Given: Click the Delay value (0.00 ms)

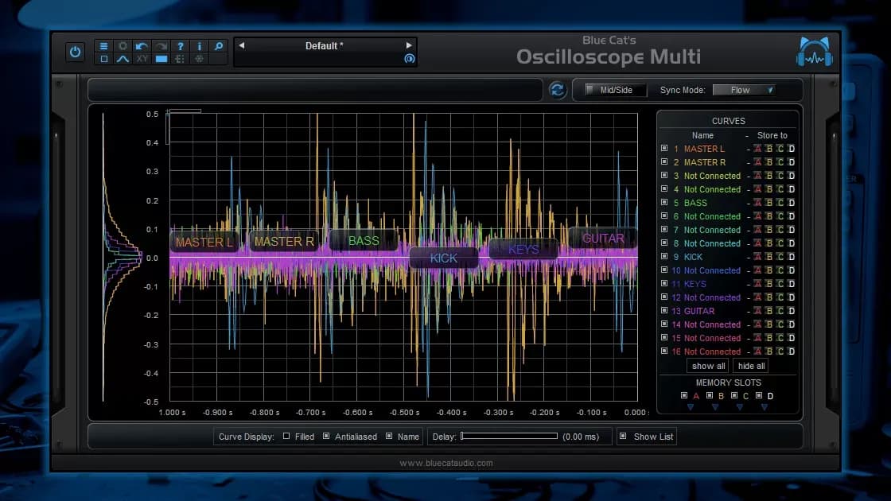Looking at the screenshot, I should pos(581,437).
